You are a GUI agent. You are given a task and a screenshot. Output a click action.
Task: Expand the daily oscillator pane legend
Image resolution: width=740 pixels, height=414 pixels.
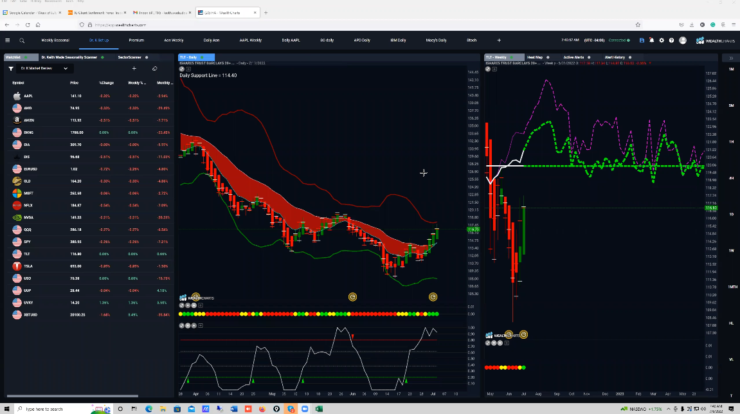[x=201, y=326]
